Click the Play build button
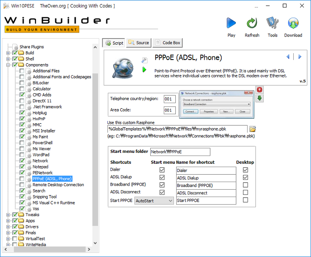Screen dimensions: 311x257 pos(231,23)
